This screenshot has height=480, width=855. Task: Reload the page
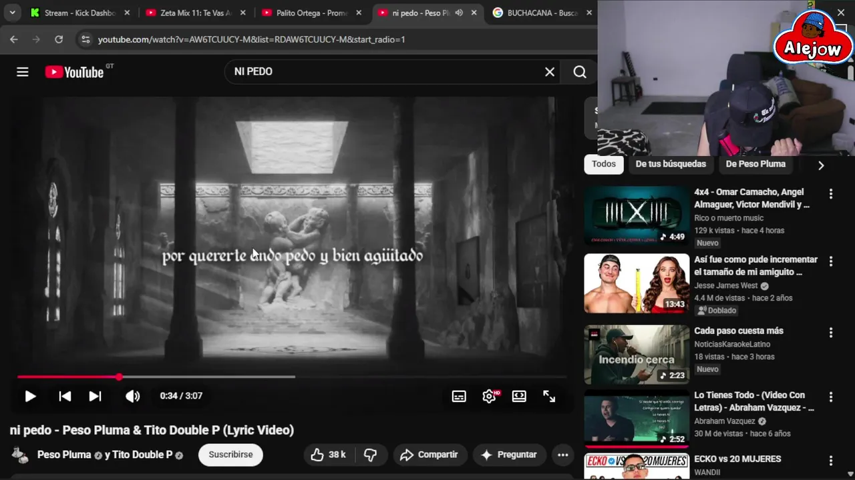point(59,39)
